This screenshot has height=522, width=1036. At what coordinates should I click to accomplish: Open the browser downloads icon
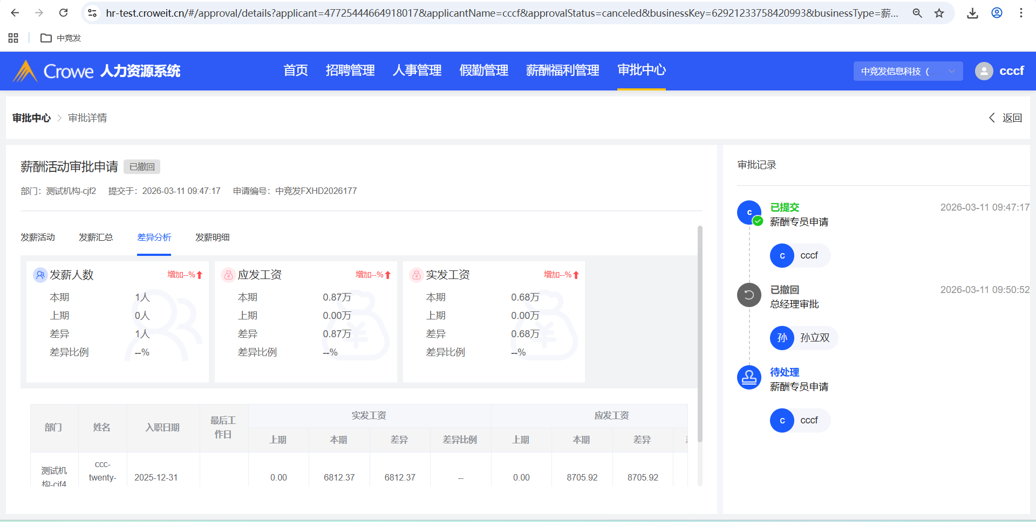point(972,13)
